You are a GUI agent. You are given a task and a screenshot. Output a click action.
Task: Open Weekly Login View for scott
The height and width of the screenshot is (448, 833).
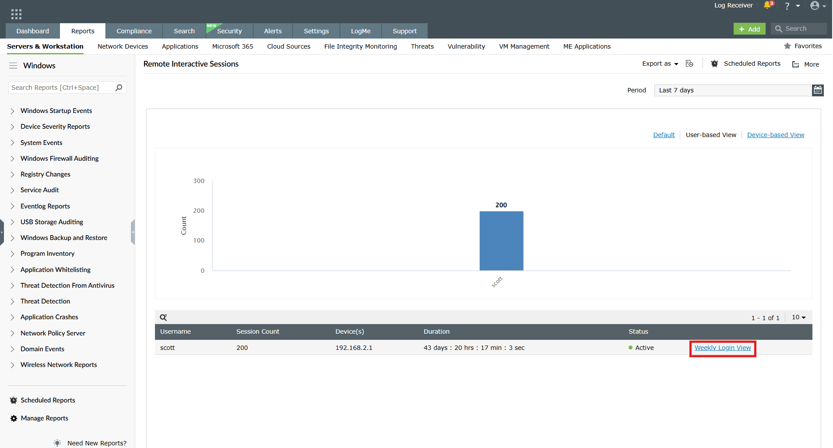coord(723,348)
